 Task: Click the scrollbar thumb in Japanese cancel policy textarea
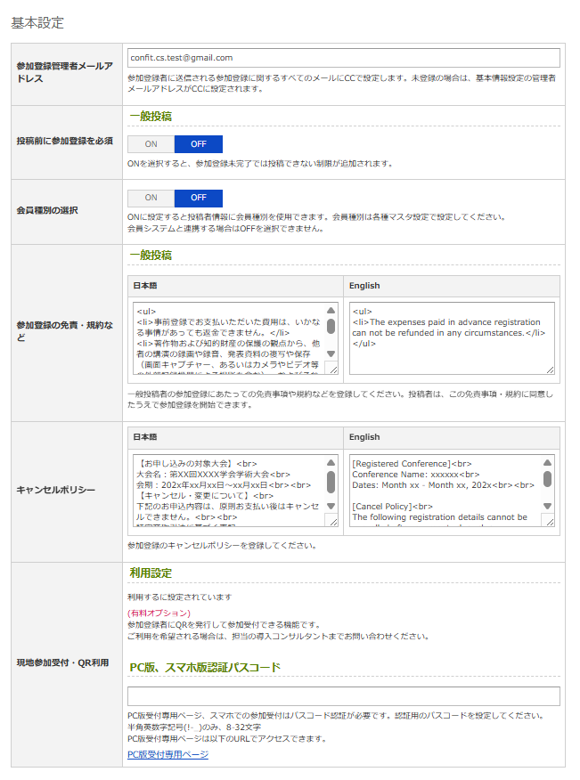pyautogui.click(x=331, y=482)
